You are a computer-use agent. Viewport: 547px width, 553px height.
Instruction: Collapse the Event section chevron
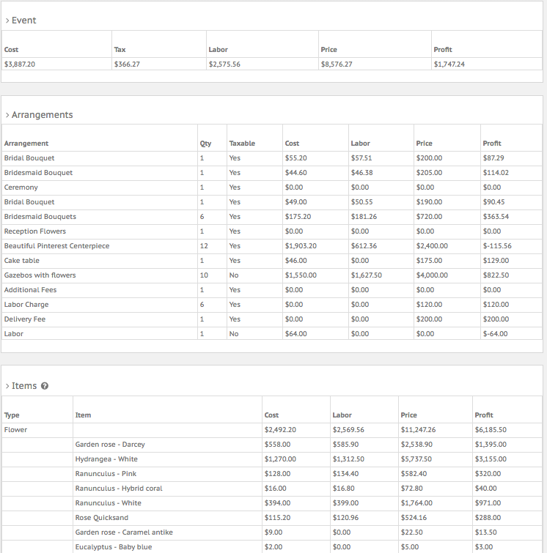click(x=7, y=21)
